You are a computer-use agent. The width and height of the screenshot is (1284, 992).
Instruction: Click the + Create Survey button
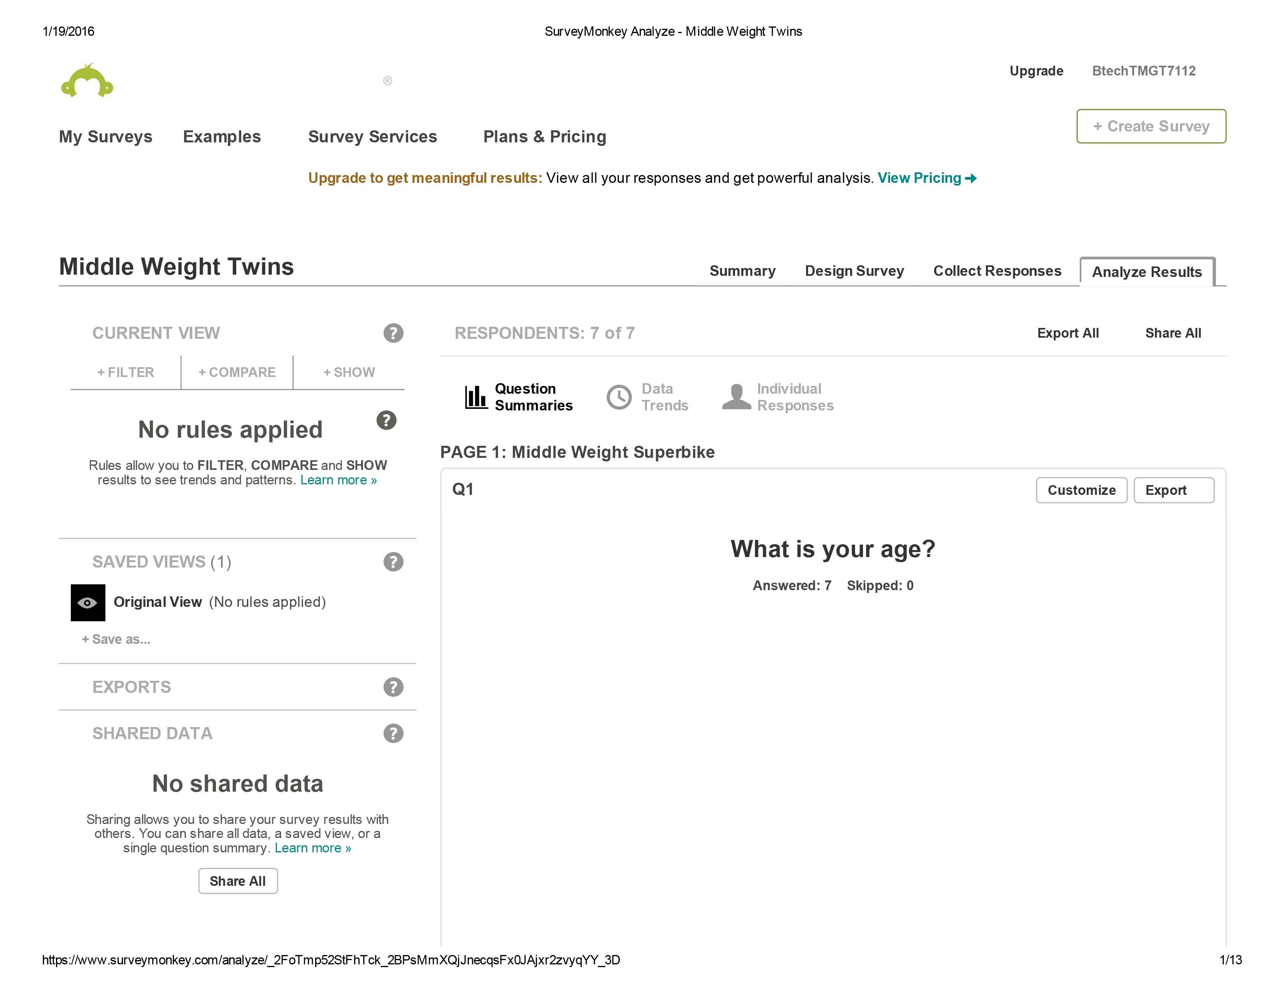click(x=1151, y=126)
